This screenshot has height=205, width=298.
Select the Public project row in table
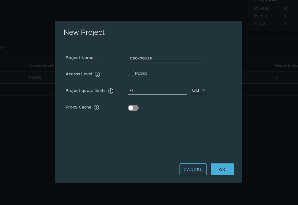tap(34, 77)
